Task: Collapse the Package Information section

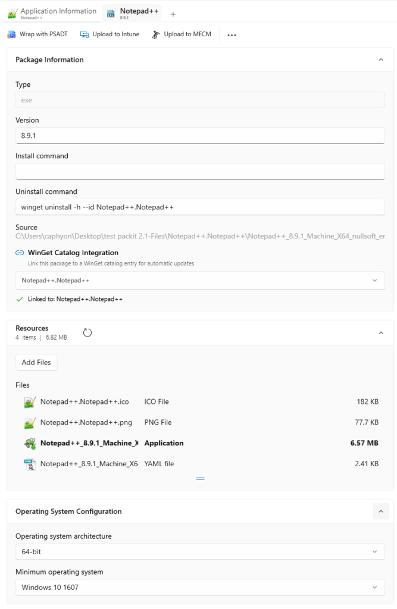Action: click(x=381, y=59)
